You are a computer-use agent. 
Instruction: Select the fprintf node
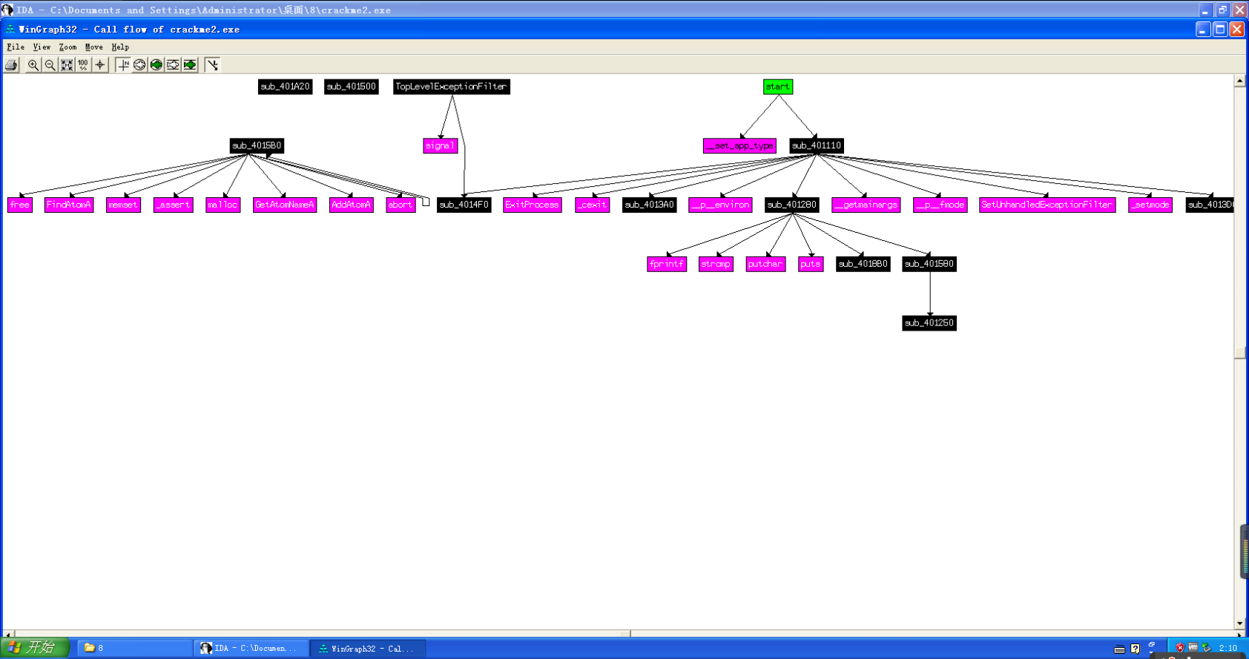(x=667, y=265)
